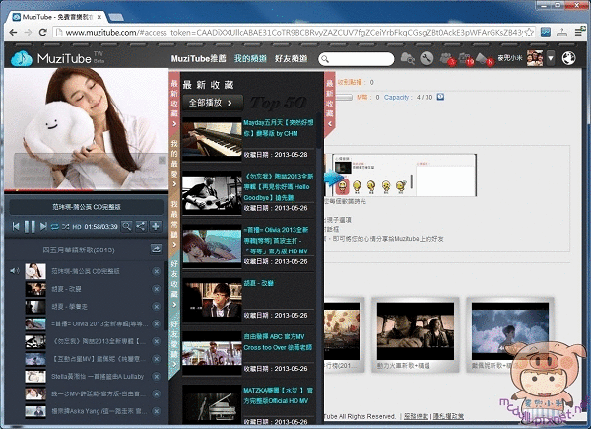
Task: Open Mayday五月天 piano video link
Action: point(278,128)
